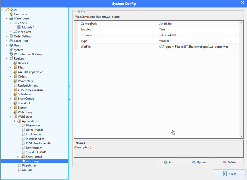Expand the Order Settings node

click(x=6, y=36)
